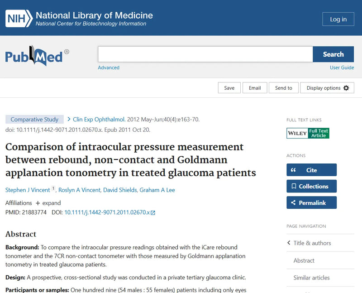Open the Send to dropdown
The image size is (362, 293).
click(284, 88)
